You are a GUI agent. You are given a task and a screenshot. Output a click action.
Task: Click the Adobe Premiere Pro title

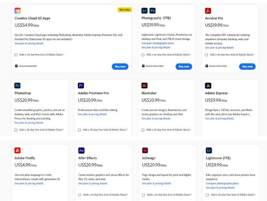[93, 93]
